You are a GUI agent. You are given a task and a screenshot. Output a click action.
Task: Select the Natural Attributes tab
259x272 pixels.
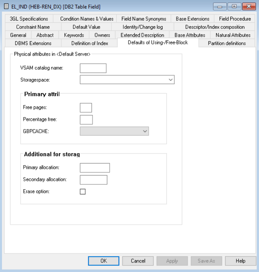[x=233, y=35]
